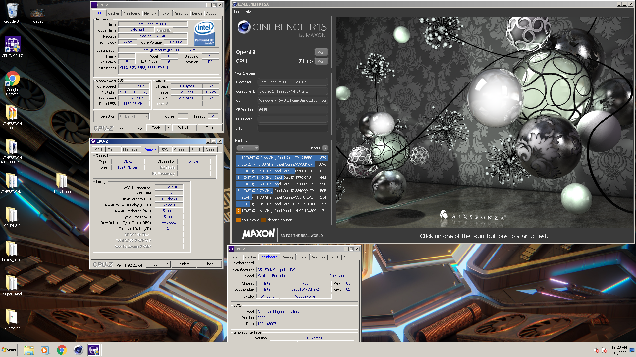Open the Cinebench File menu
Screen dimensions: 636x357
point(237,11)
